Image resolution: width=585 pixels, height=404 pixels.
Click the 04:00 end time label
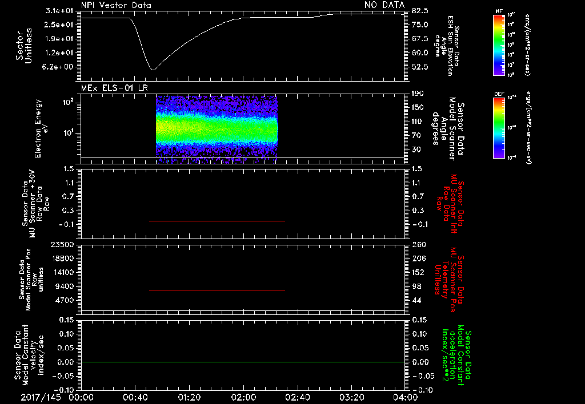point(406,397)
